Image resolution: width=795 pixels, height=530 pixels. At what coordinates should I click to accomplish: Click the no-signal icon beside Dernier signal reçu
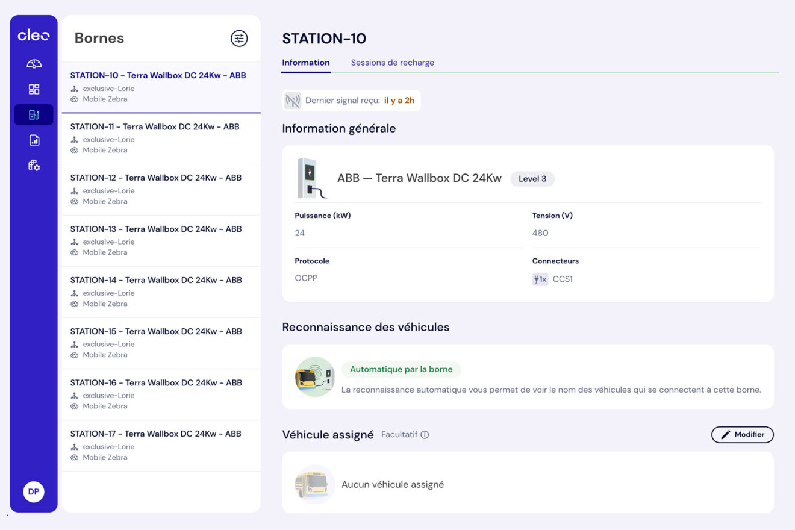click(293, 101)
